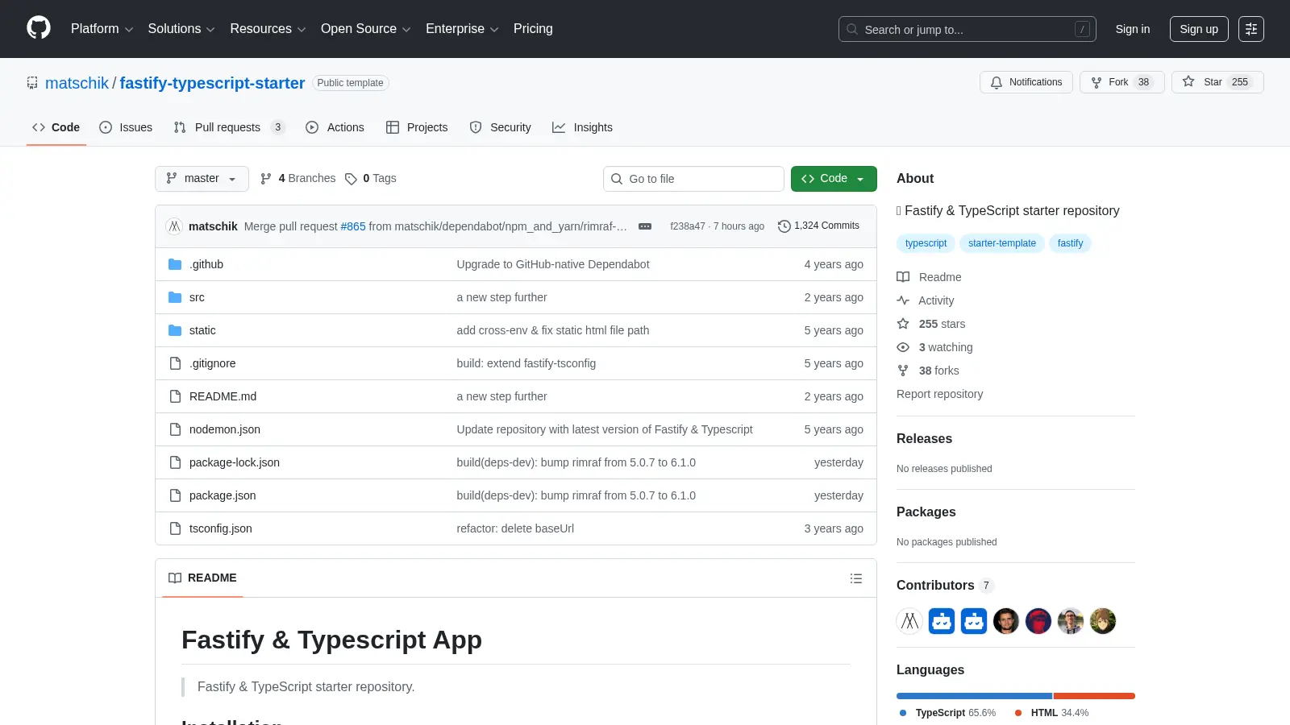This screenshot has width=1290, height=725.
Task: Open the .github folder icon
Action: (175, 264)
